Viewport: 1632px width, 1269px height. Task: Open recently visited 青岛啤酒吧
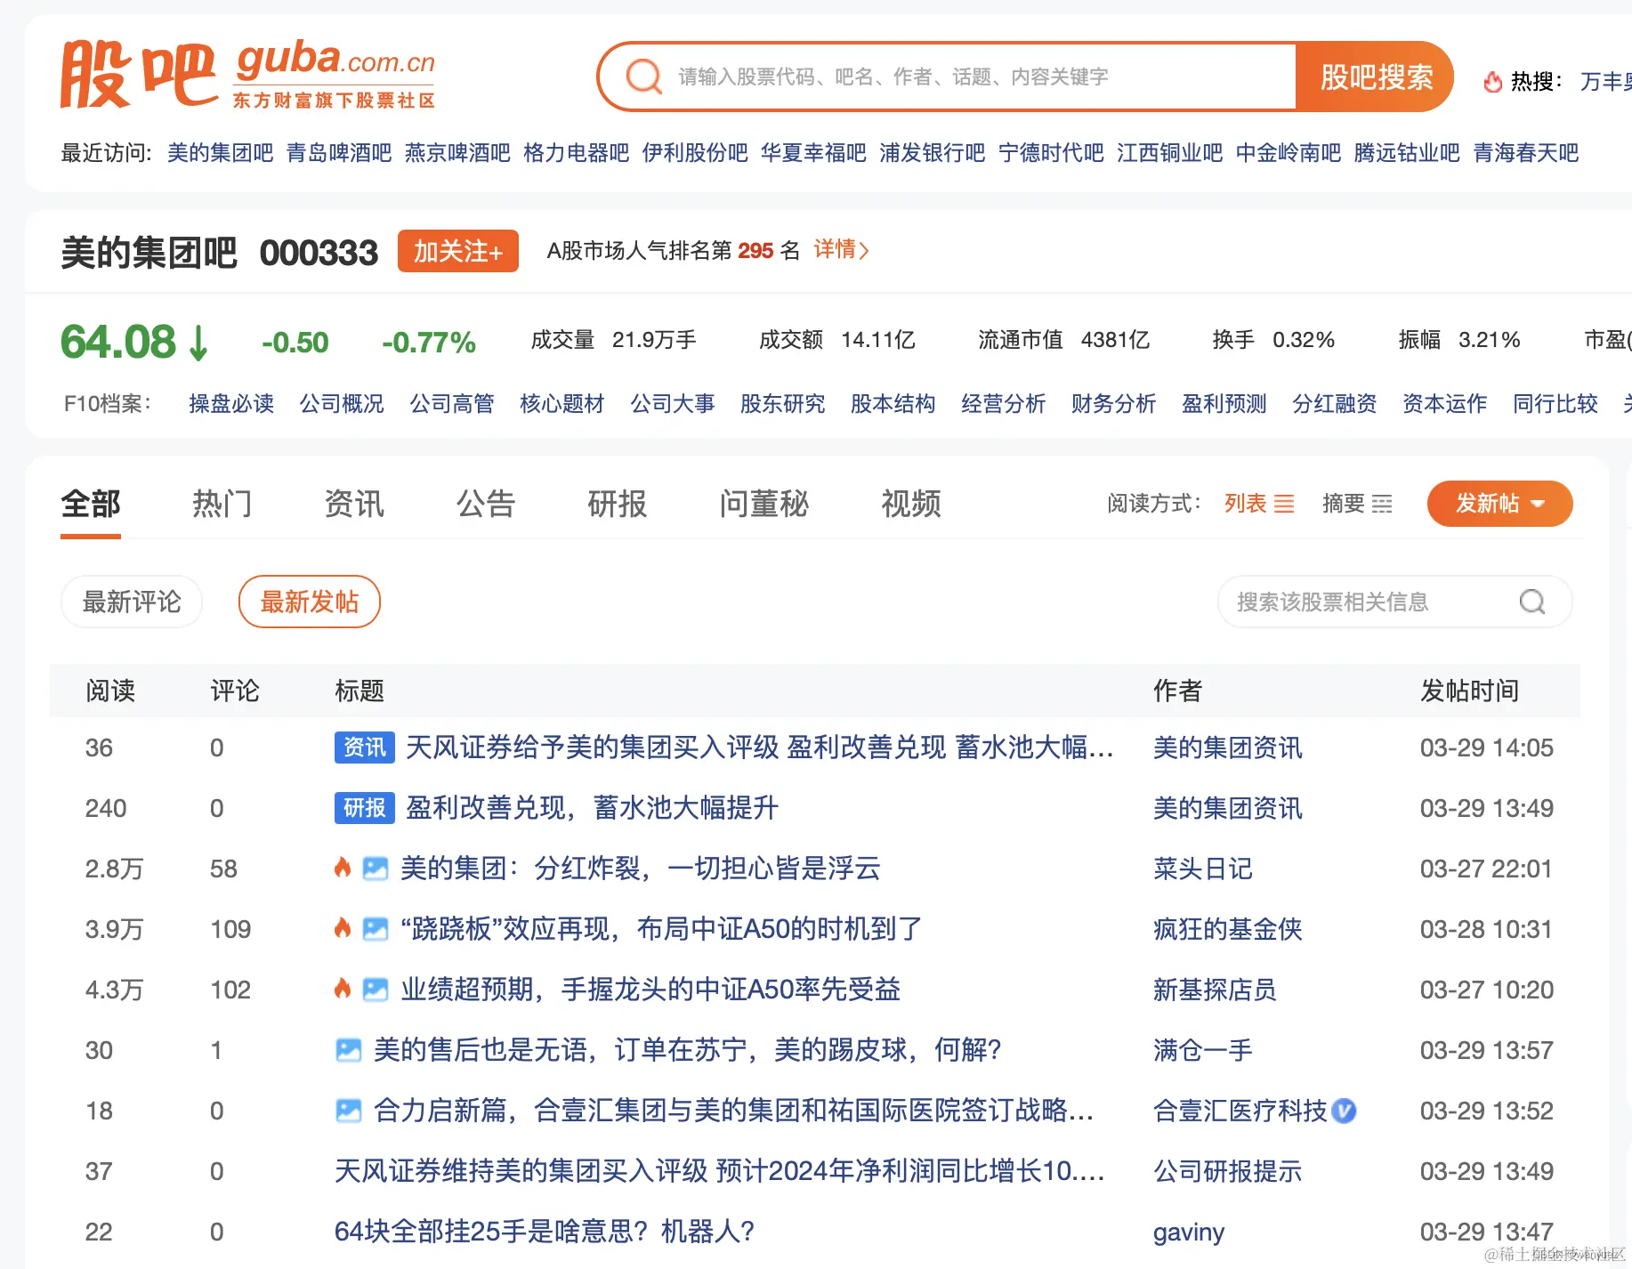pyautogui.click(x=339, y=153)
